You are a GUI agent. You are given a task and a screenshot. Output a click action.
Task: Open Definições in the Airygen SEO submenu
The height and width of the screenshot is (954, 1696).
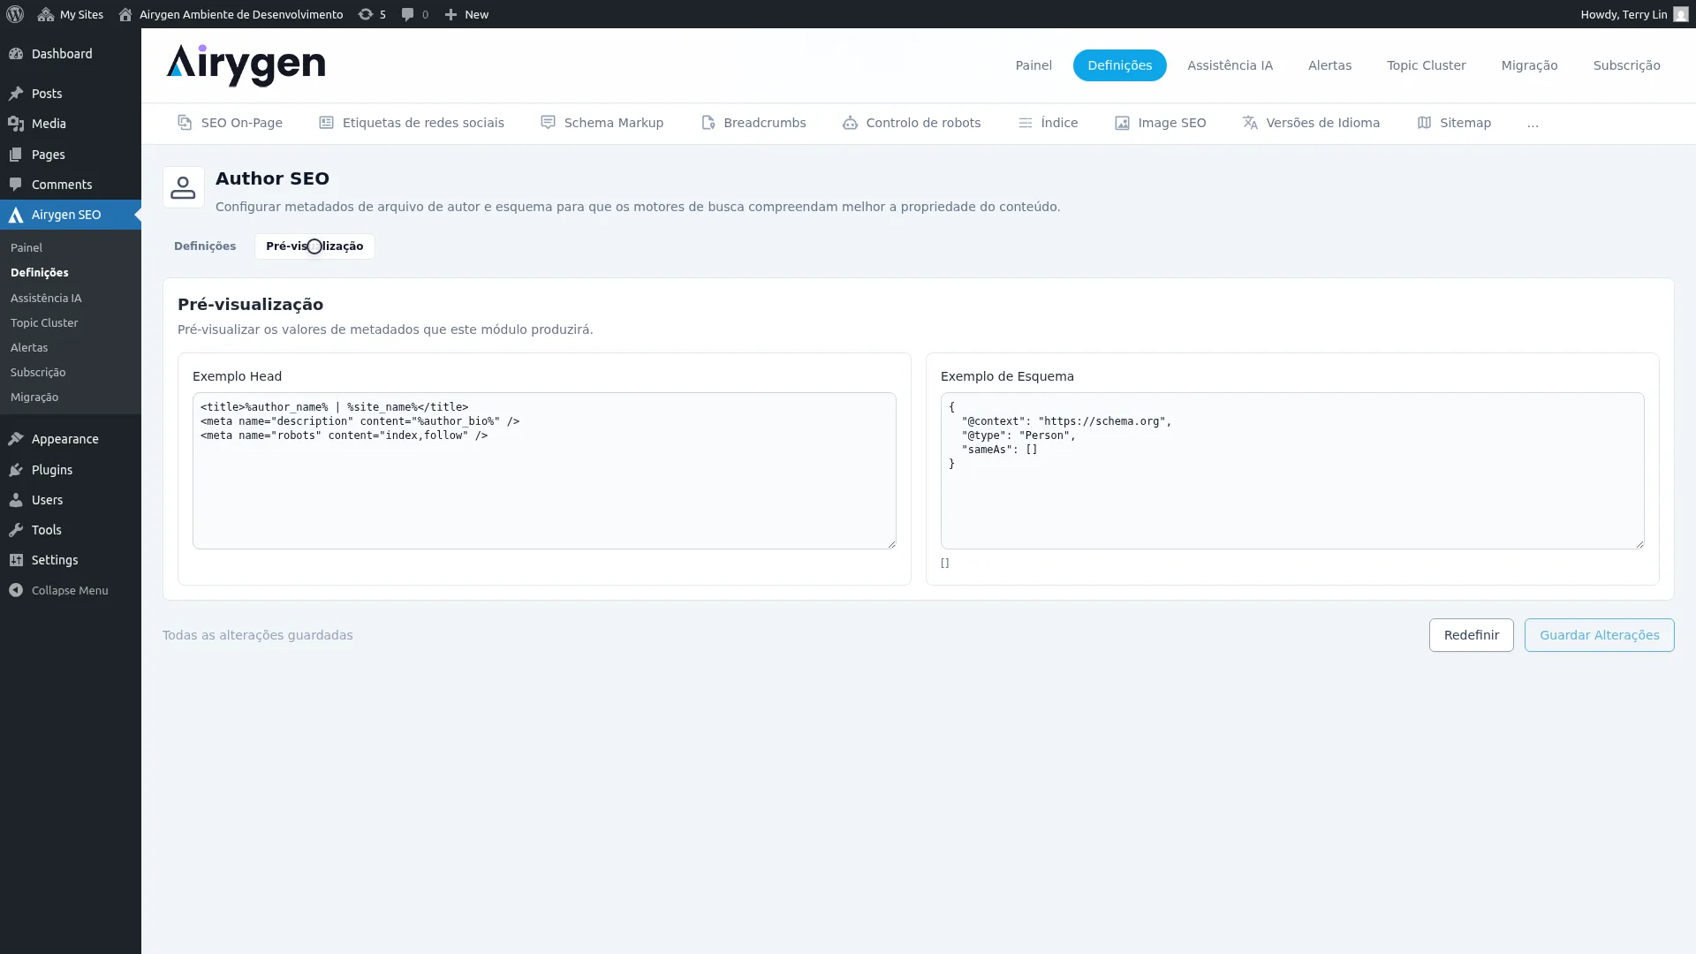(x=40, y=273)
